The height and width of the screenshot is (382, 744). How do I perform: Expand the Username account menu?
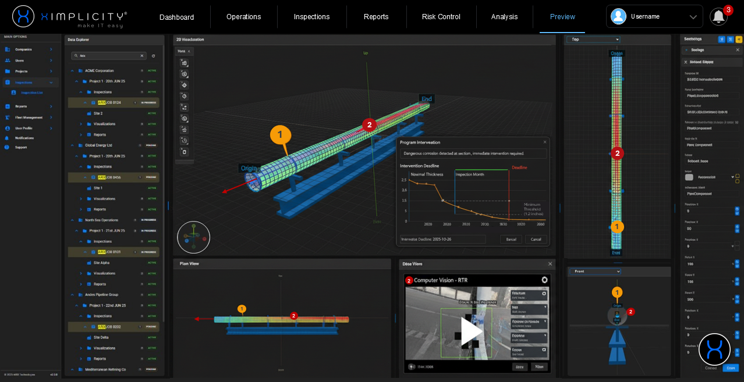coord(693,17)
